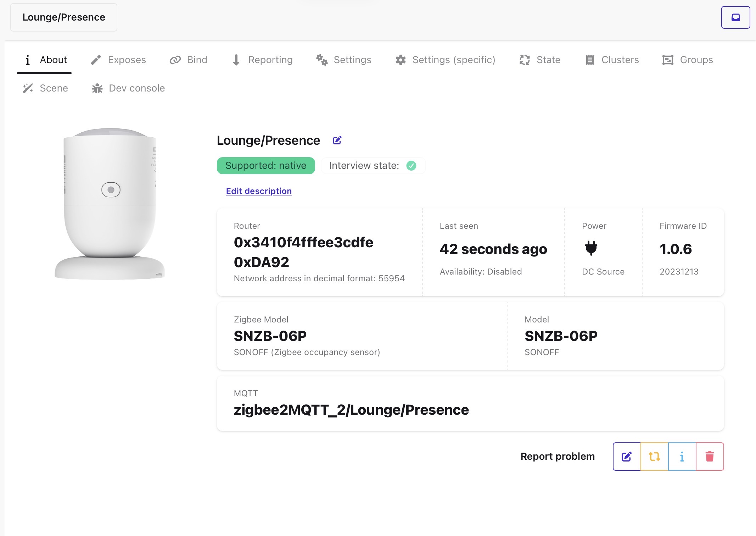Open the Dev console tab
The width and height of the screenshot is (756, 536).
point(128,88)
